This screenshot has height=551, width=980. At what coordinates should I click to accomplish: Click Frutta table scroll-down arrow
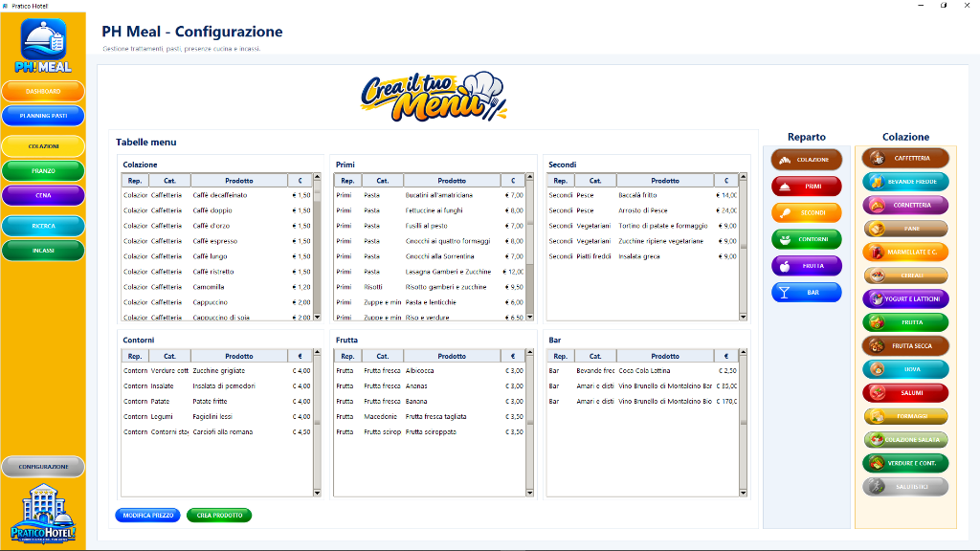(530, 493)
